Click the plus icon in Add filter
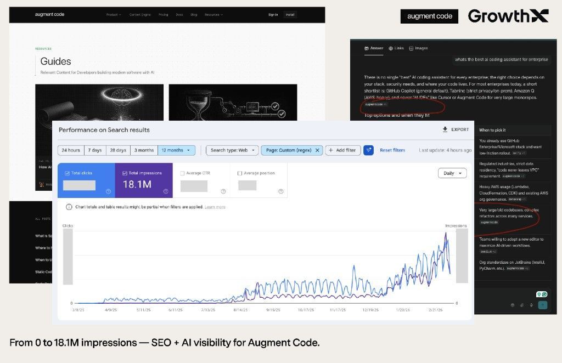Viewport: 562px width, 363px height. tap(331, 150)
